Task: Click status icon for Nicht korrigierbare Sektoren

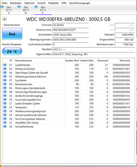Action: [5, 119]
